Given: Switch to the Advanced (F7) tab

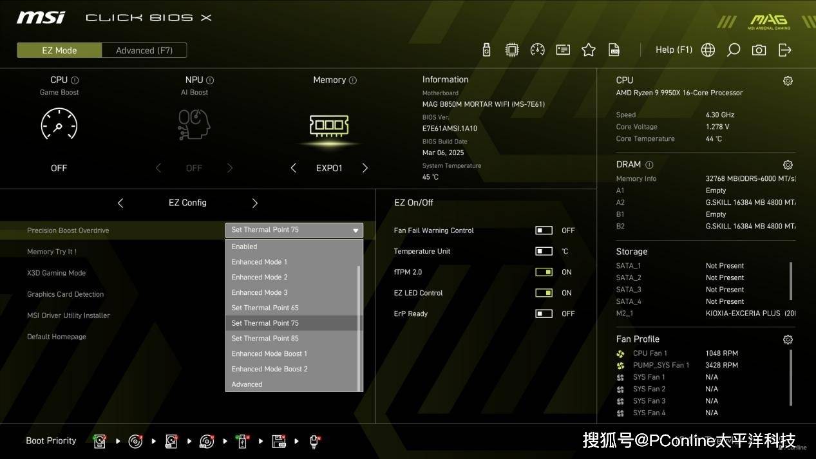Looking at the screenshot, I should [144, 50].
